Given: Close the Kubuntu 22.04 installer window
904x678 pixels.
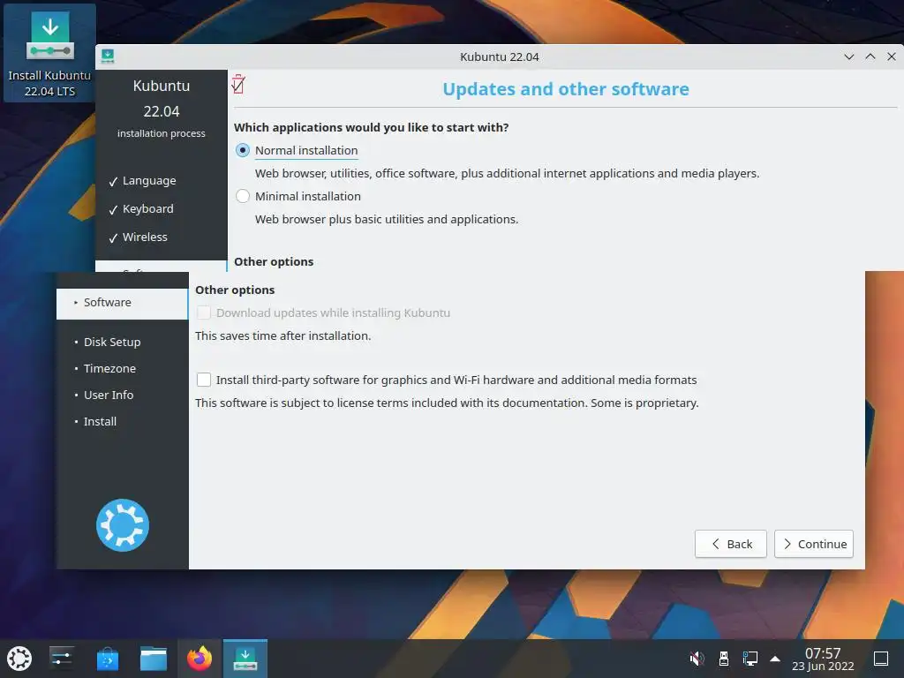Looking at the screenshot, I should [892, 56].
